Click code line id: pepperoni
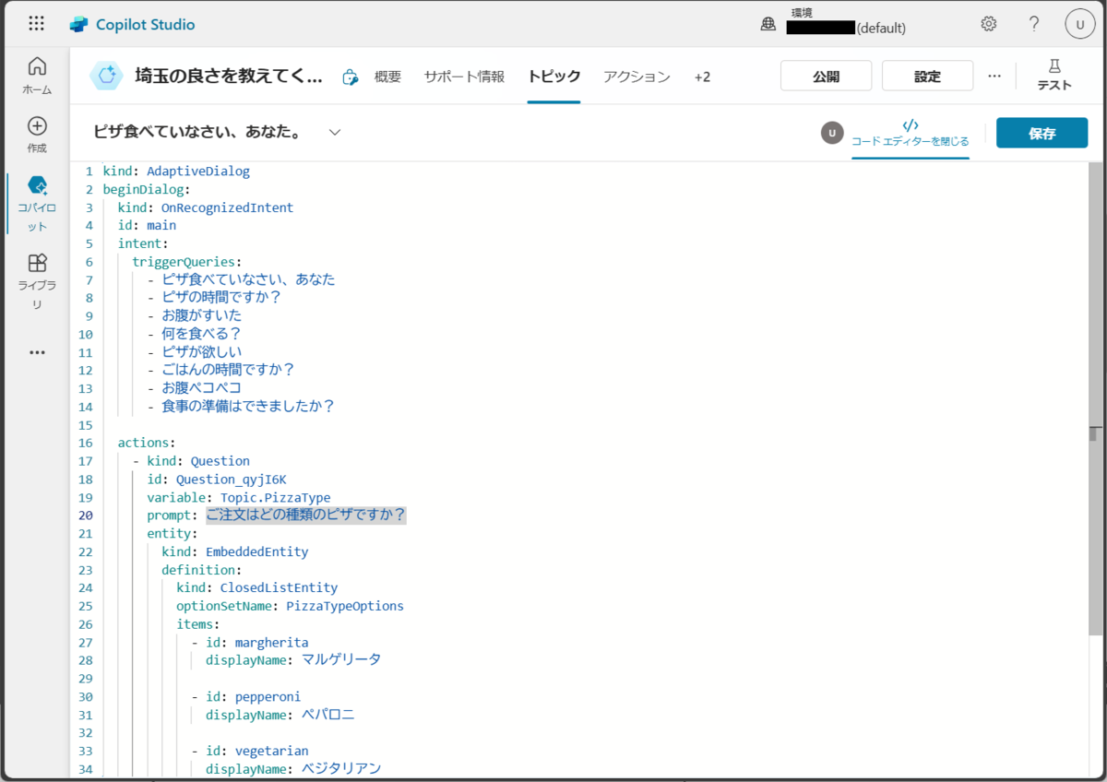Image resolution: width=1107 pixels, height=782 pixels. 254,696
